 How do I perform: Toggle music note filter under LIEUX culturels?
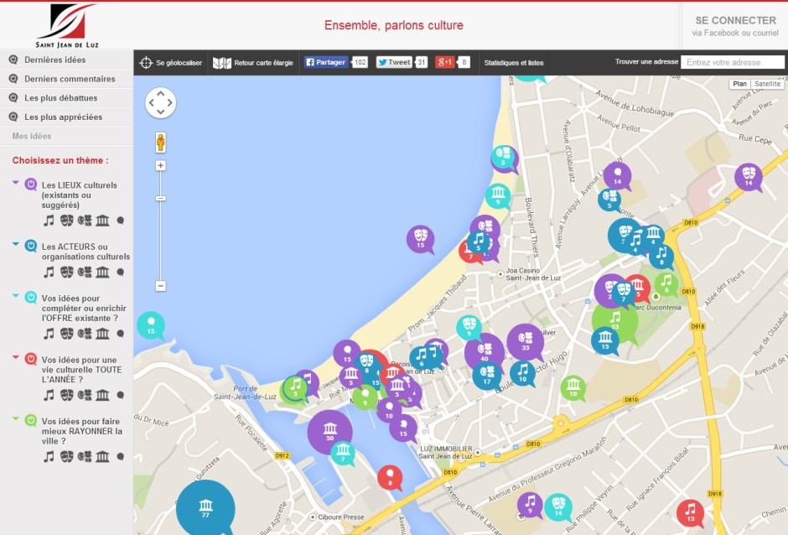pyautogui.click(x=49, y=221)
